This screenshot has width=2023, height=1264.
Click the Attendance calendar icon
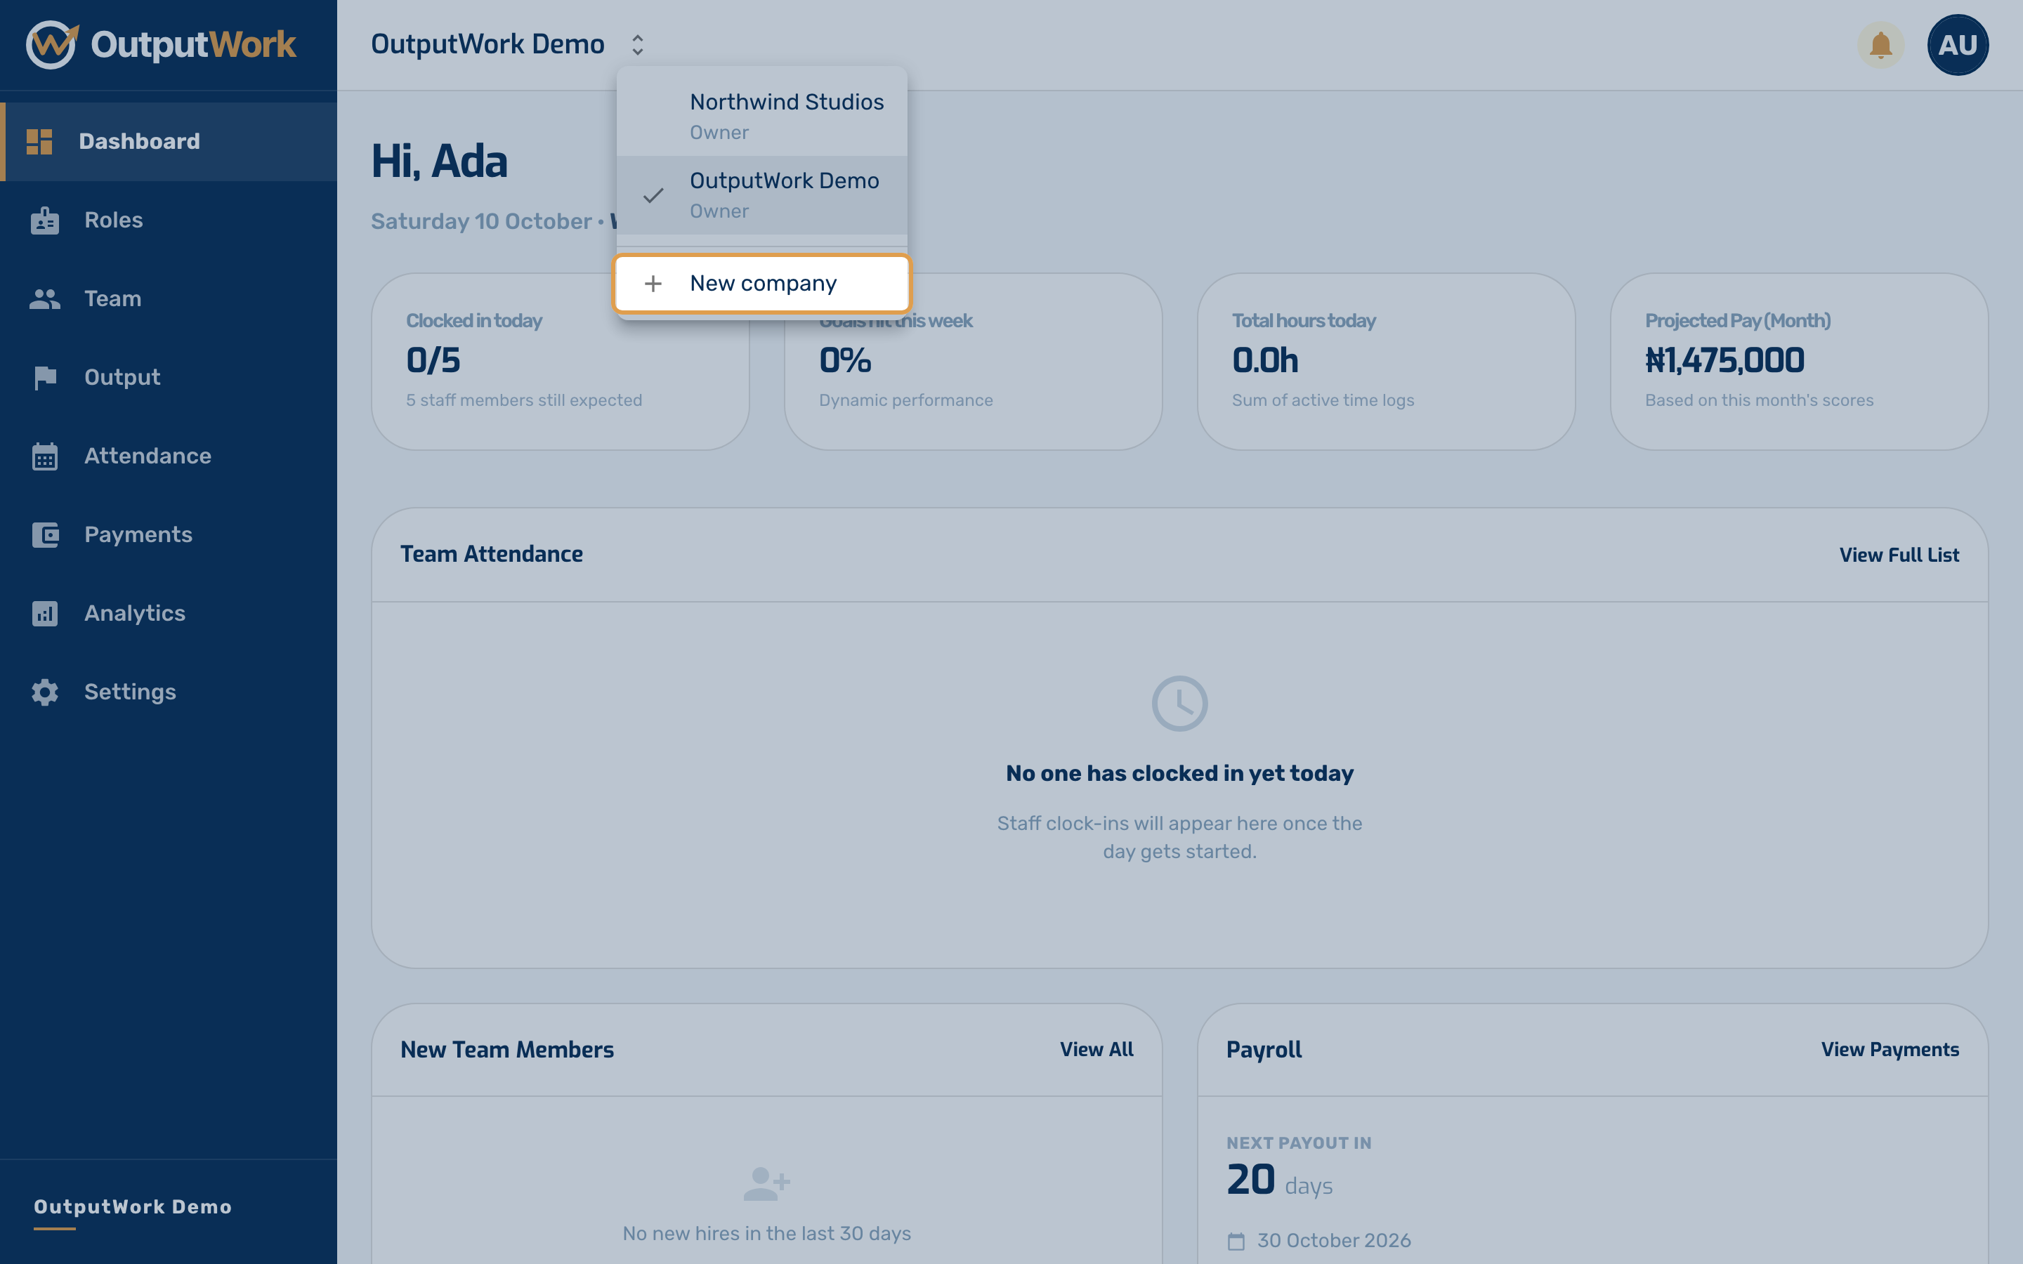[x=45, y=456]
